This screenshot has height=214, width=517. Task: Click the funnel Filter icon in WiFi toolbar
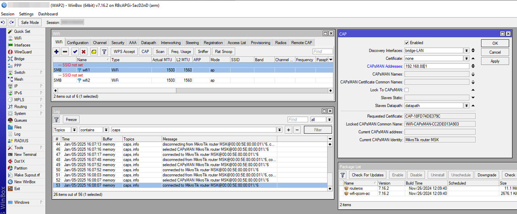104,52
